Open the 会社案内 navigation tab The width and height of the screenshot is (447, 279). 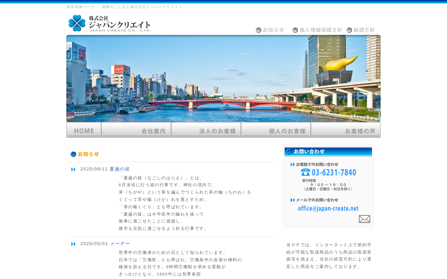click(136, 130)
